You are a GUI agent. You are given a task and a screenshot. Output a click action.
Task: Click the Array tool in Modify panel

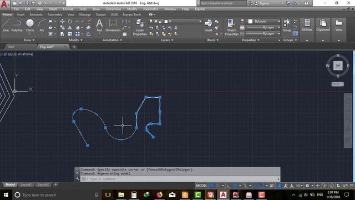[x=78, y=34]
